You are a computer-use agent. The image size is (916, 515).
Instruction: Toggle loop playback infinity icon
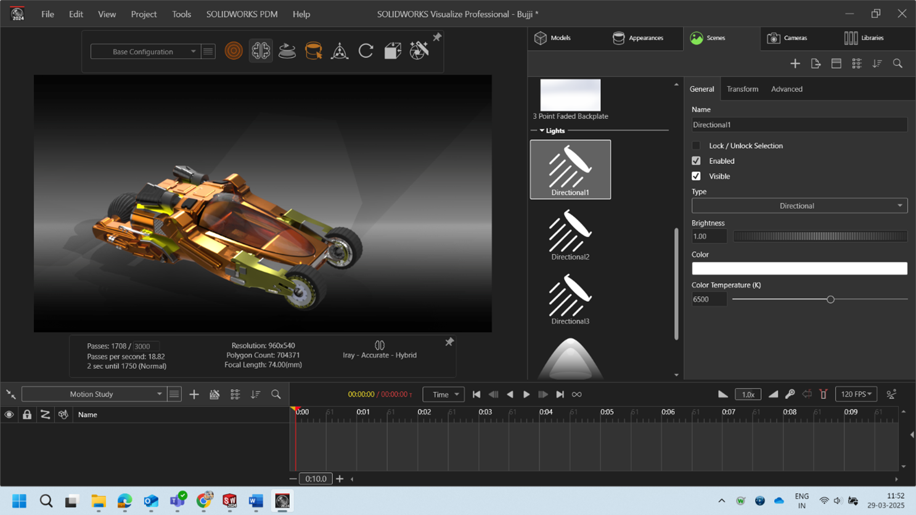point(576,394)
